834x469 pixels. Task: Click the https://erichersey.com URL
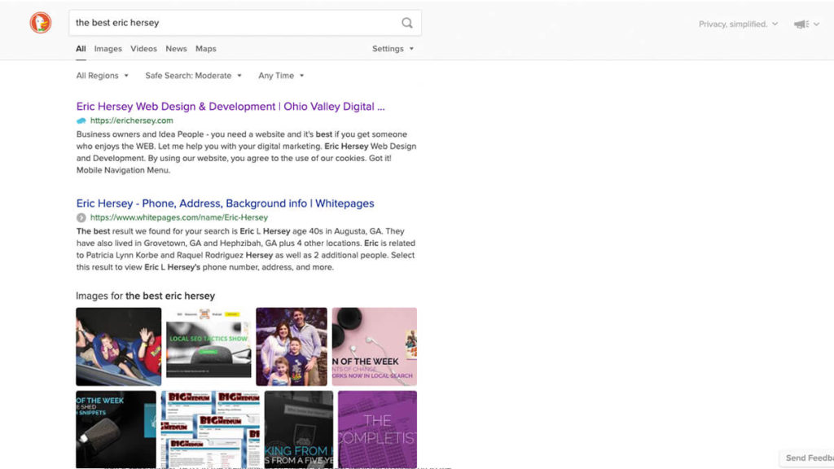coord(131,121)
